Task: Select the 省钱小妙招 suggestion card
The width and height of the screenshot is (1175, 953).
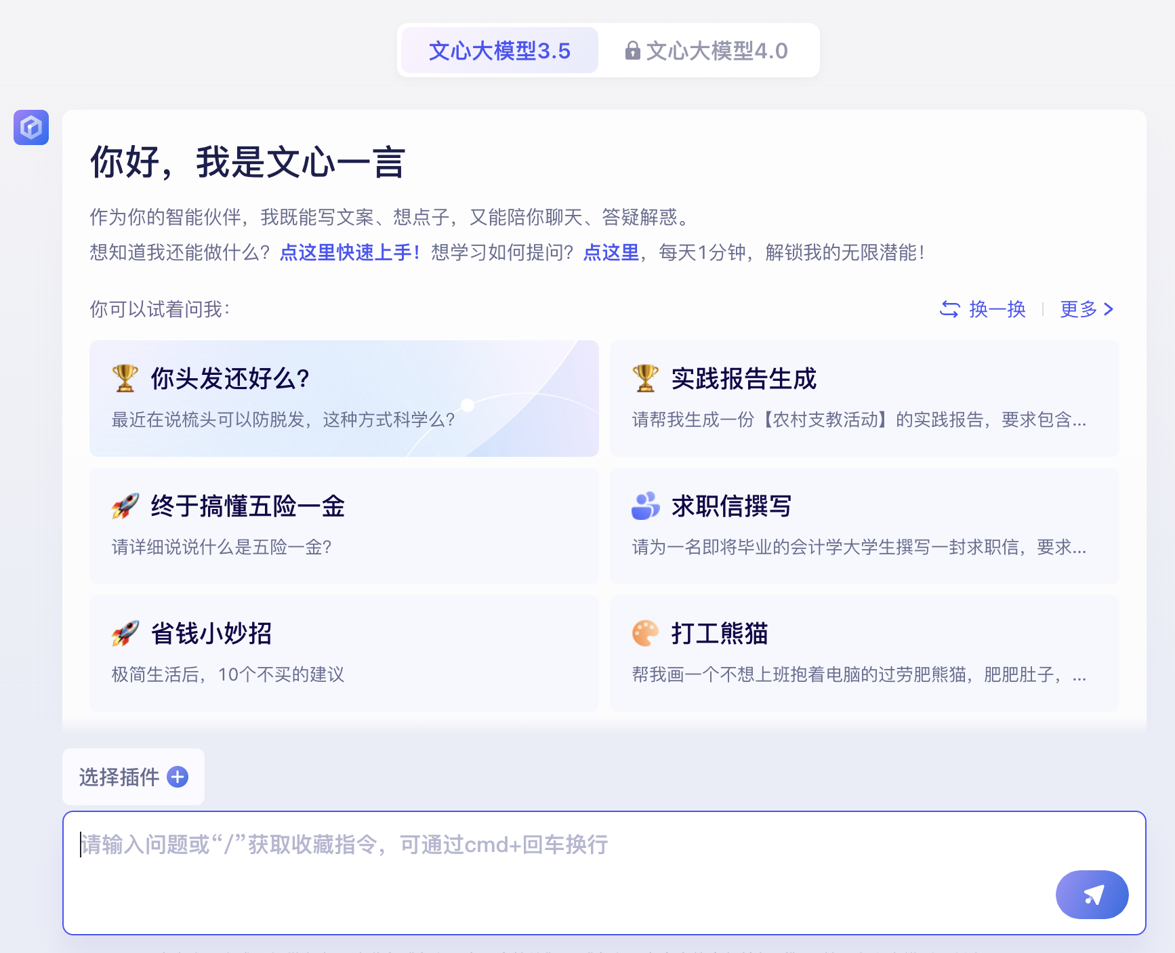Action: 344,653
